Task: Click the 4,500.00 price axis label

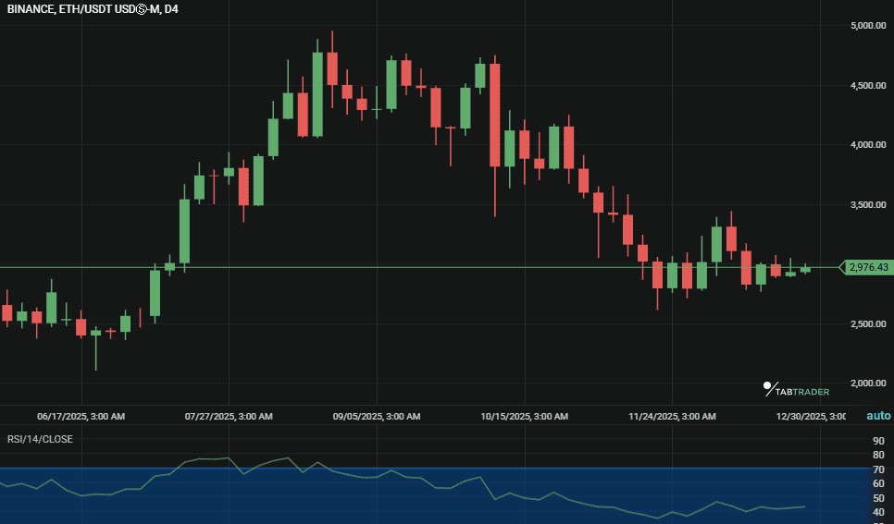Action: pyautogui.click(x=867, y=86)
